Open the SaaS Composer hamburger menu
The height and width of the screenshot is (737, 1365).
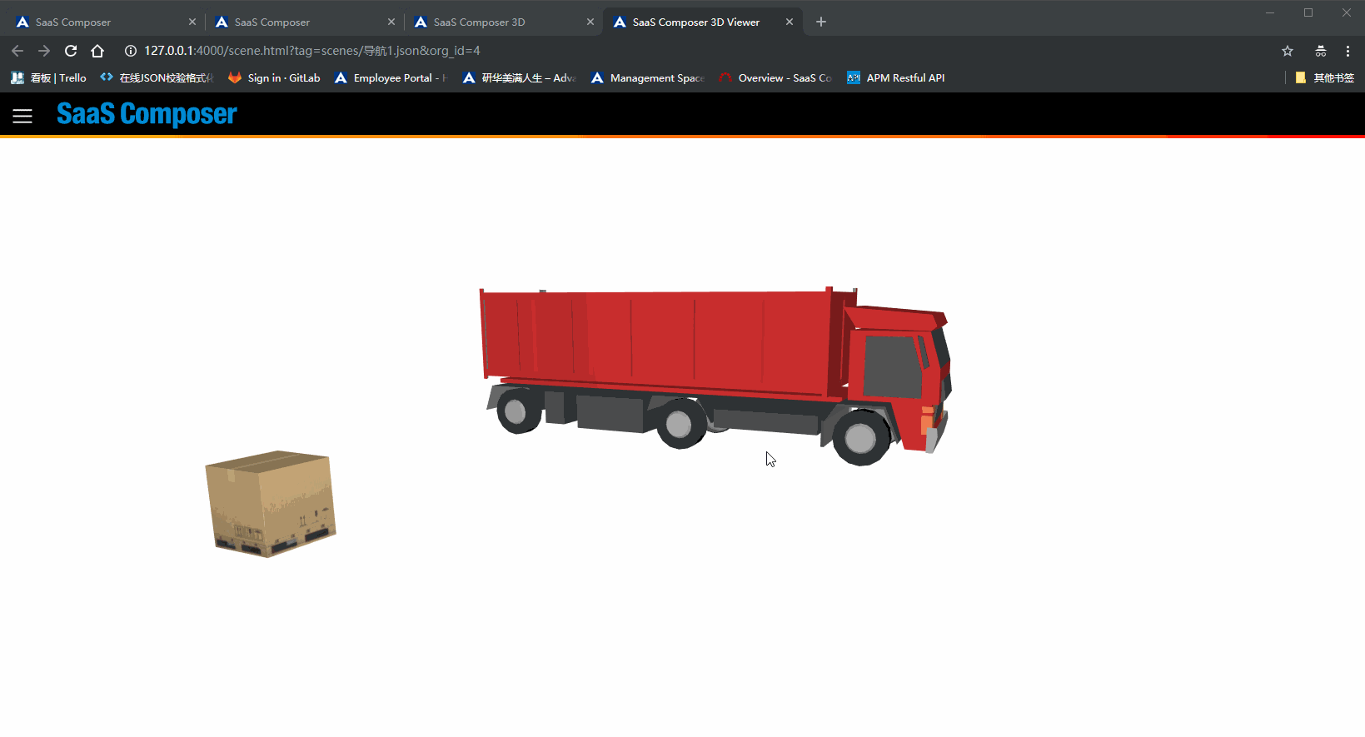pos(22,116)
